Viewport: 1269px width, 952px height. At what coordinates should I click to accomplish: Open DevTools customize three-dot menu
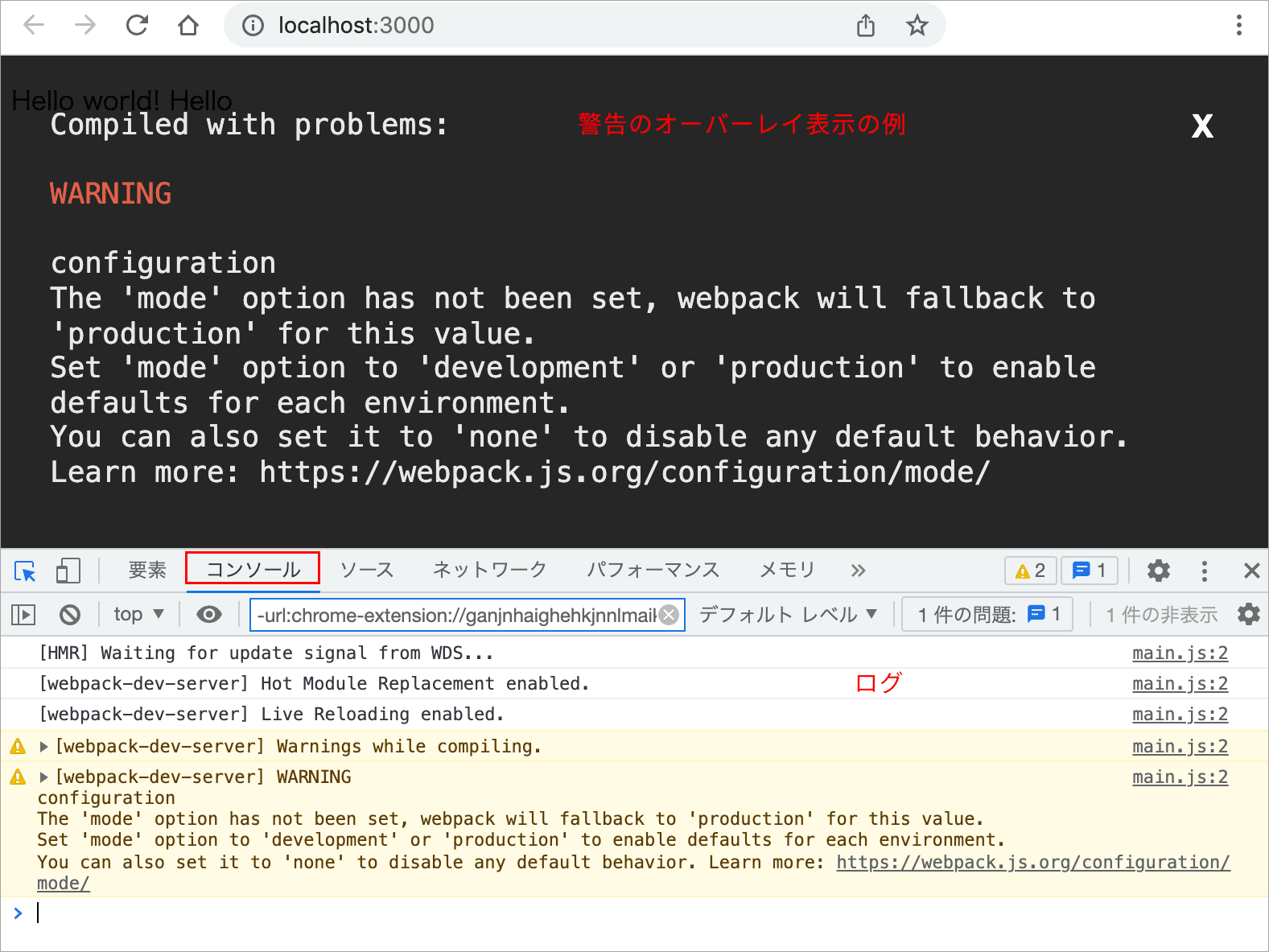coord(1205,571)
